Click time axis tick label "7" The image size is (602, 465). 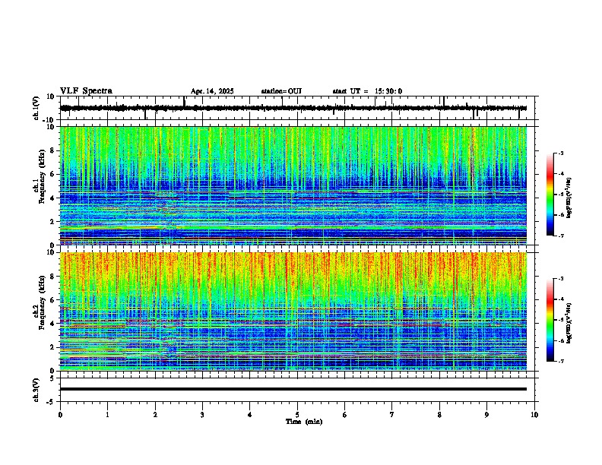coord(392,415)
